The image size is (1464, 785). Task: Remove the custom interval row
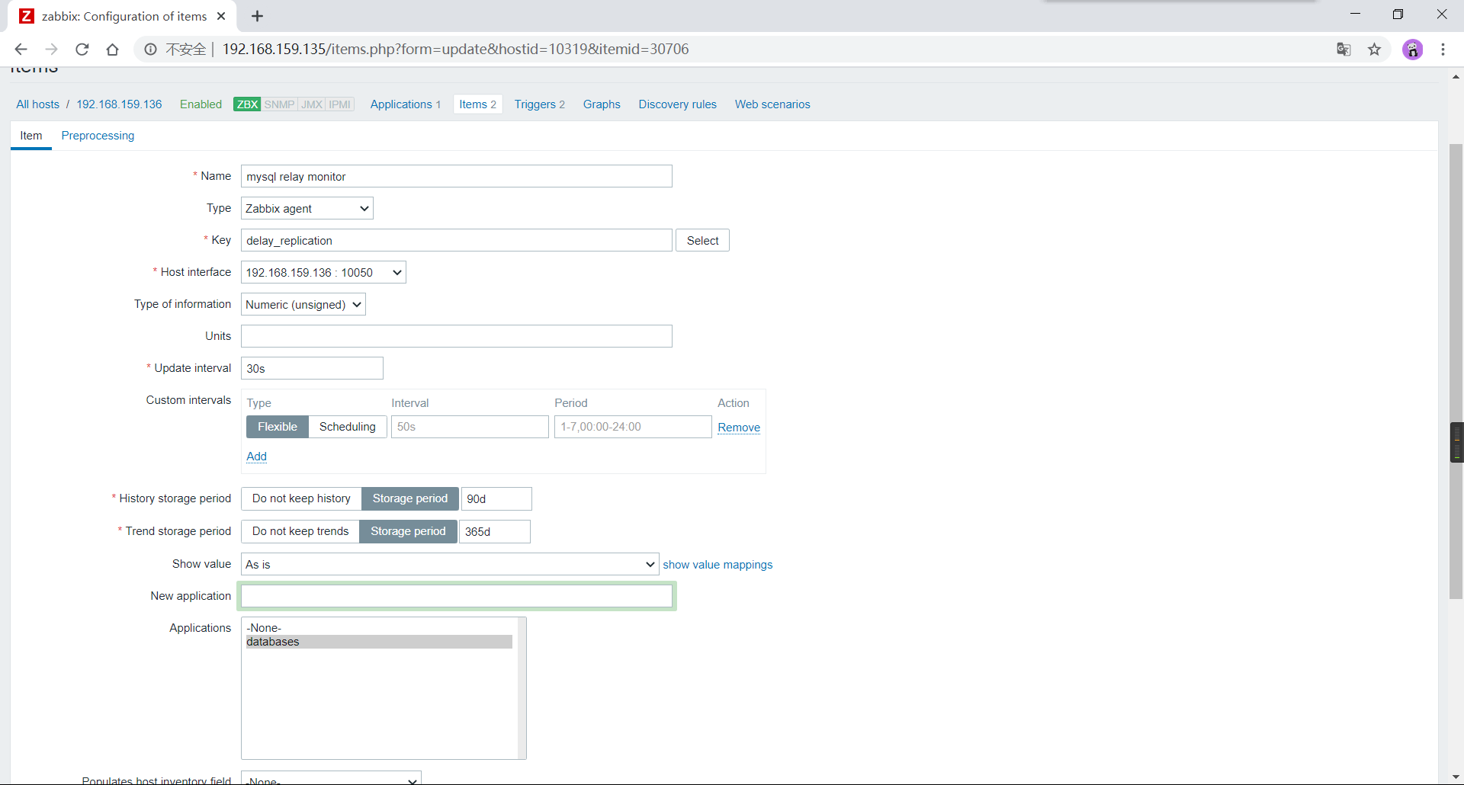coord(739,428)
